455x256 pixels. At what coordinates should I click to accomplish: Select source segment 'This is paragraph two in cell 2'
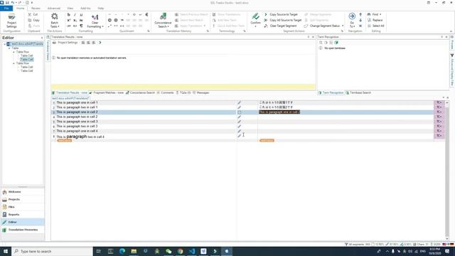point(77,117)
